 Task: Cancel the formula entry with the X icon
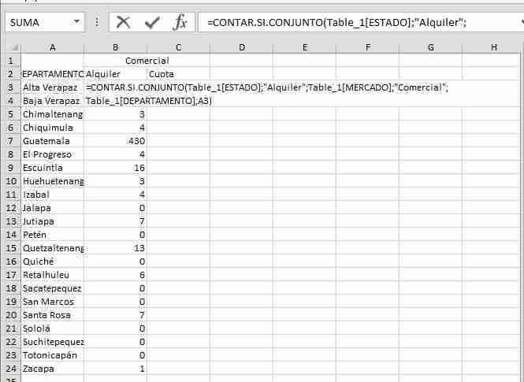123,22
